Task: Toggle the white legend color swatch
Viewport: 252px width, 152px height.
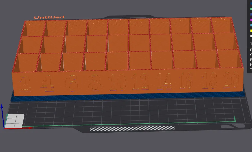Action: [251, 36]
